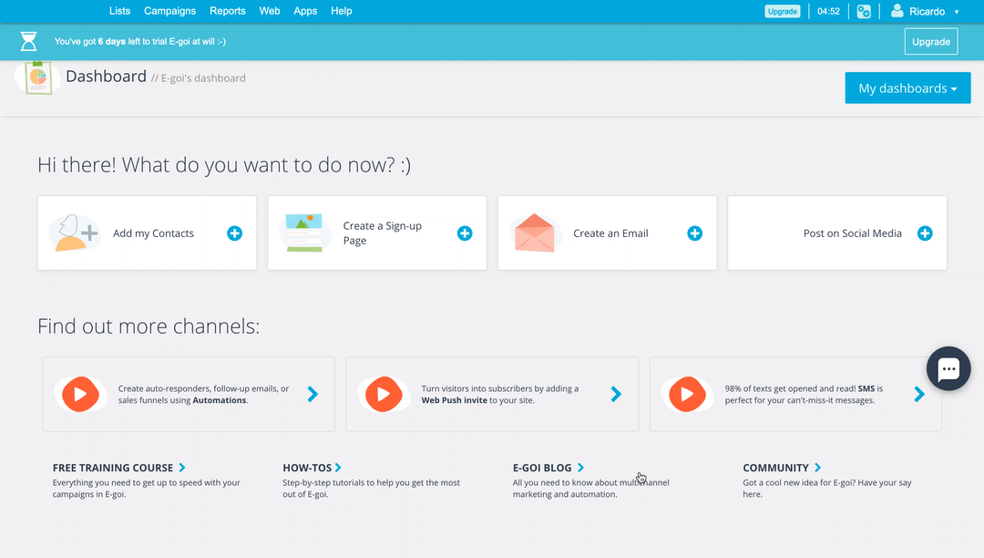984x558 pixels.
Task: Click the plus icon on Create an Email
Action: [694, 233]
